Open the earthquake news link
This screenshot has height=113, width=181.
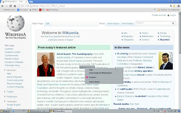pos(126,89)
